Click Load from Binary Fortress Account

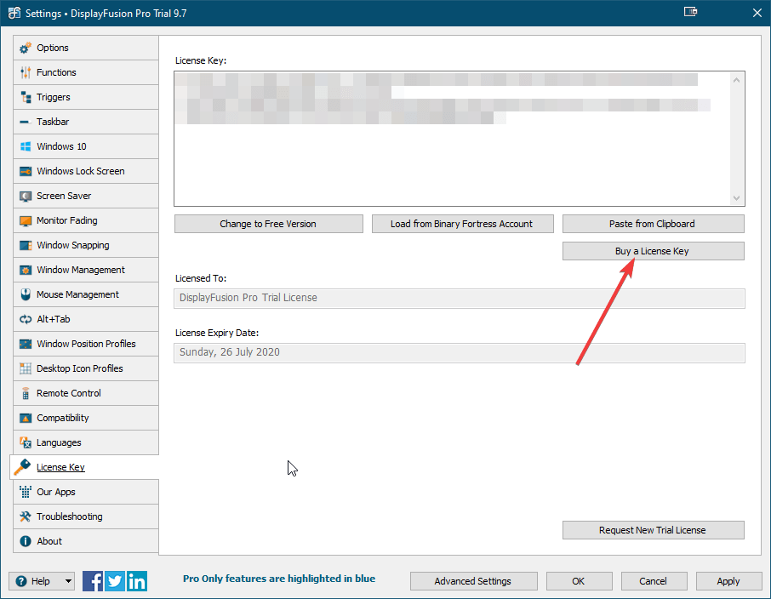tap(462, 224)
